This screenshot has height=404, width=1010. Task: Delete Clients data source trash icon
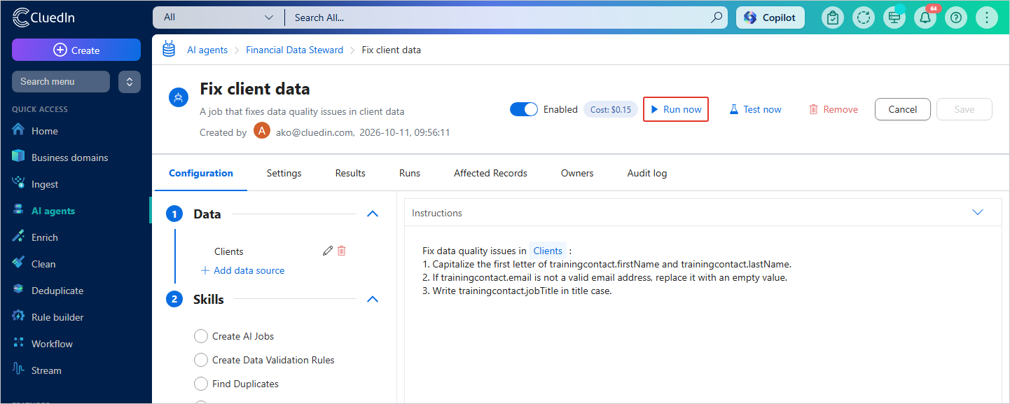pos(342,251)
